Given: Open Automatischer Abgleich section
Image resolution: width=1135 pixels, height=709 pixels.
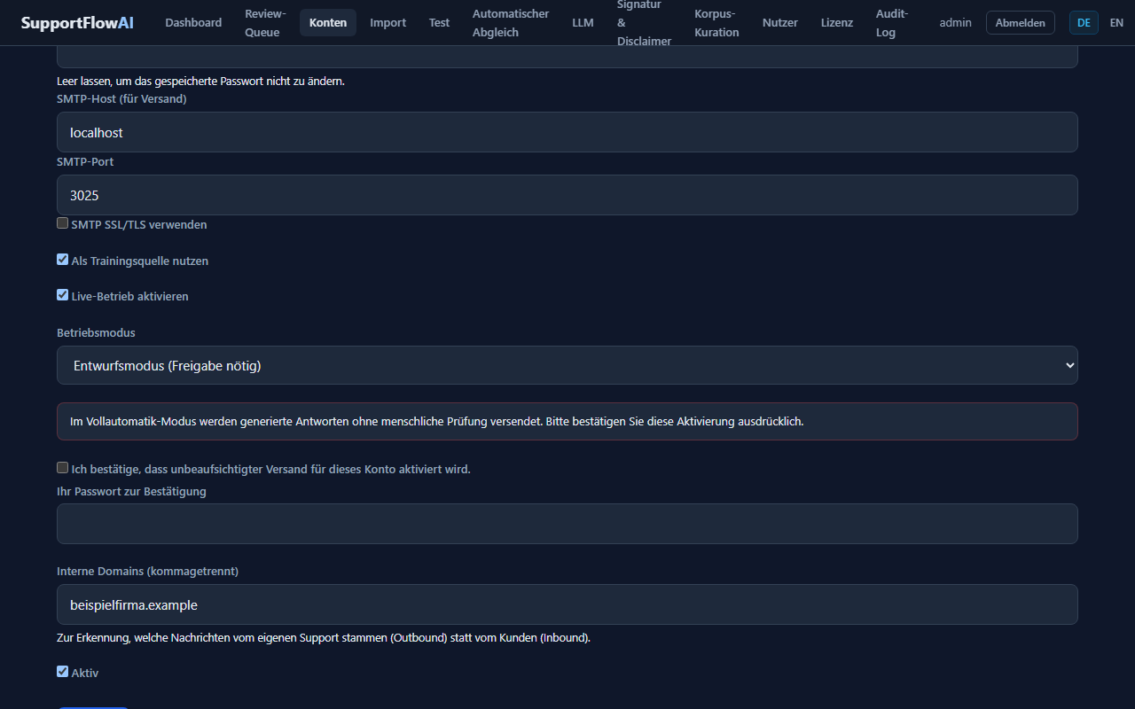Looking at the screenshot, I should click(511, 23).
